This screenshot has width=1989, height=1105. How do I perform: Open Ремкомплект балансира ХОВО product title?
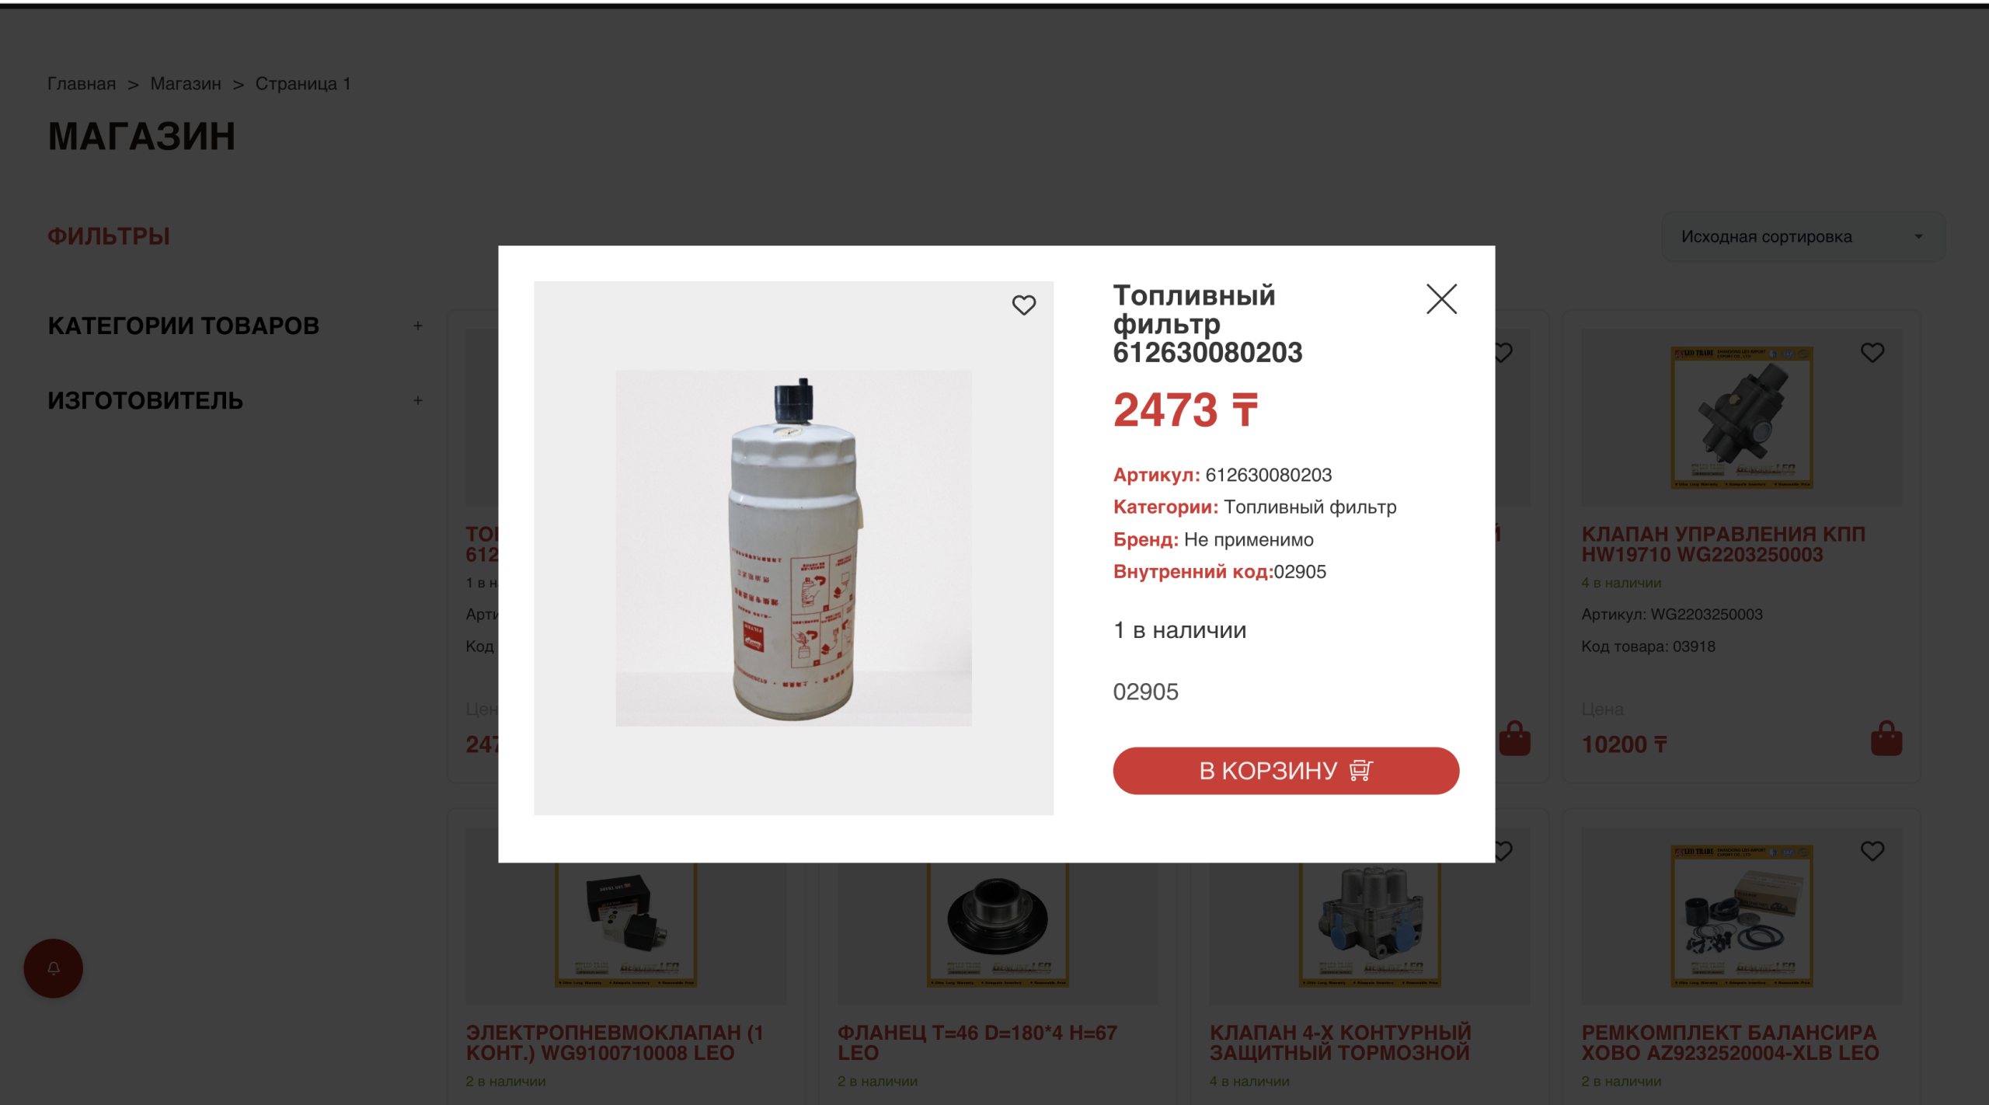pos(1729,1042)
